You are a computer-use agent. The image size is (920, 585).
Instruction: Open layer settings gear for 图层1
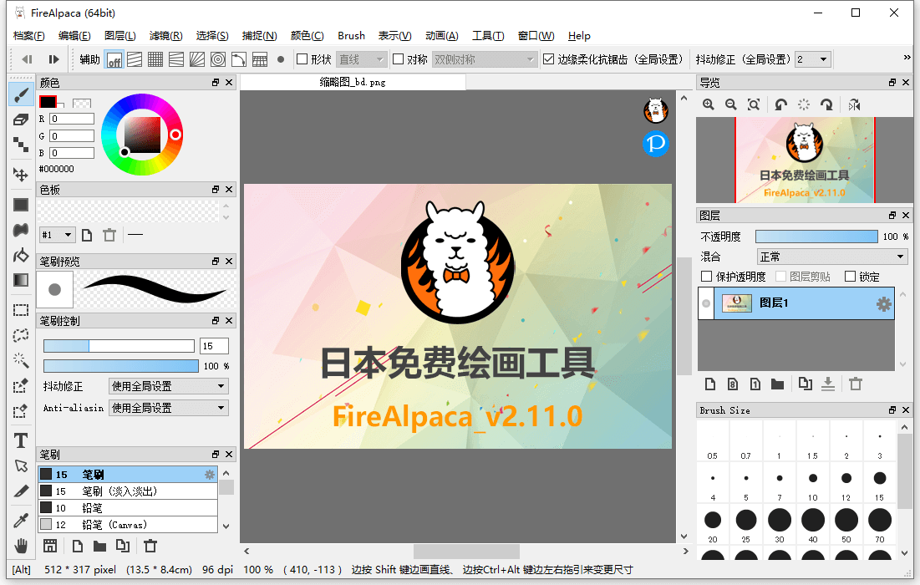point(883,304)
